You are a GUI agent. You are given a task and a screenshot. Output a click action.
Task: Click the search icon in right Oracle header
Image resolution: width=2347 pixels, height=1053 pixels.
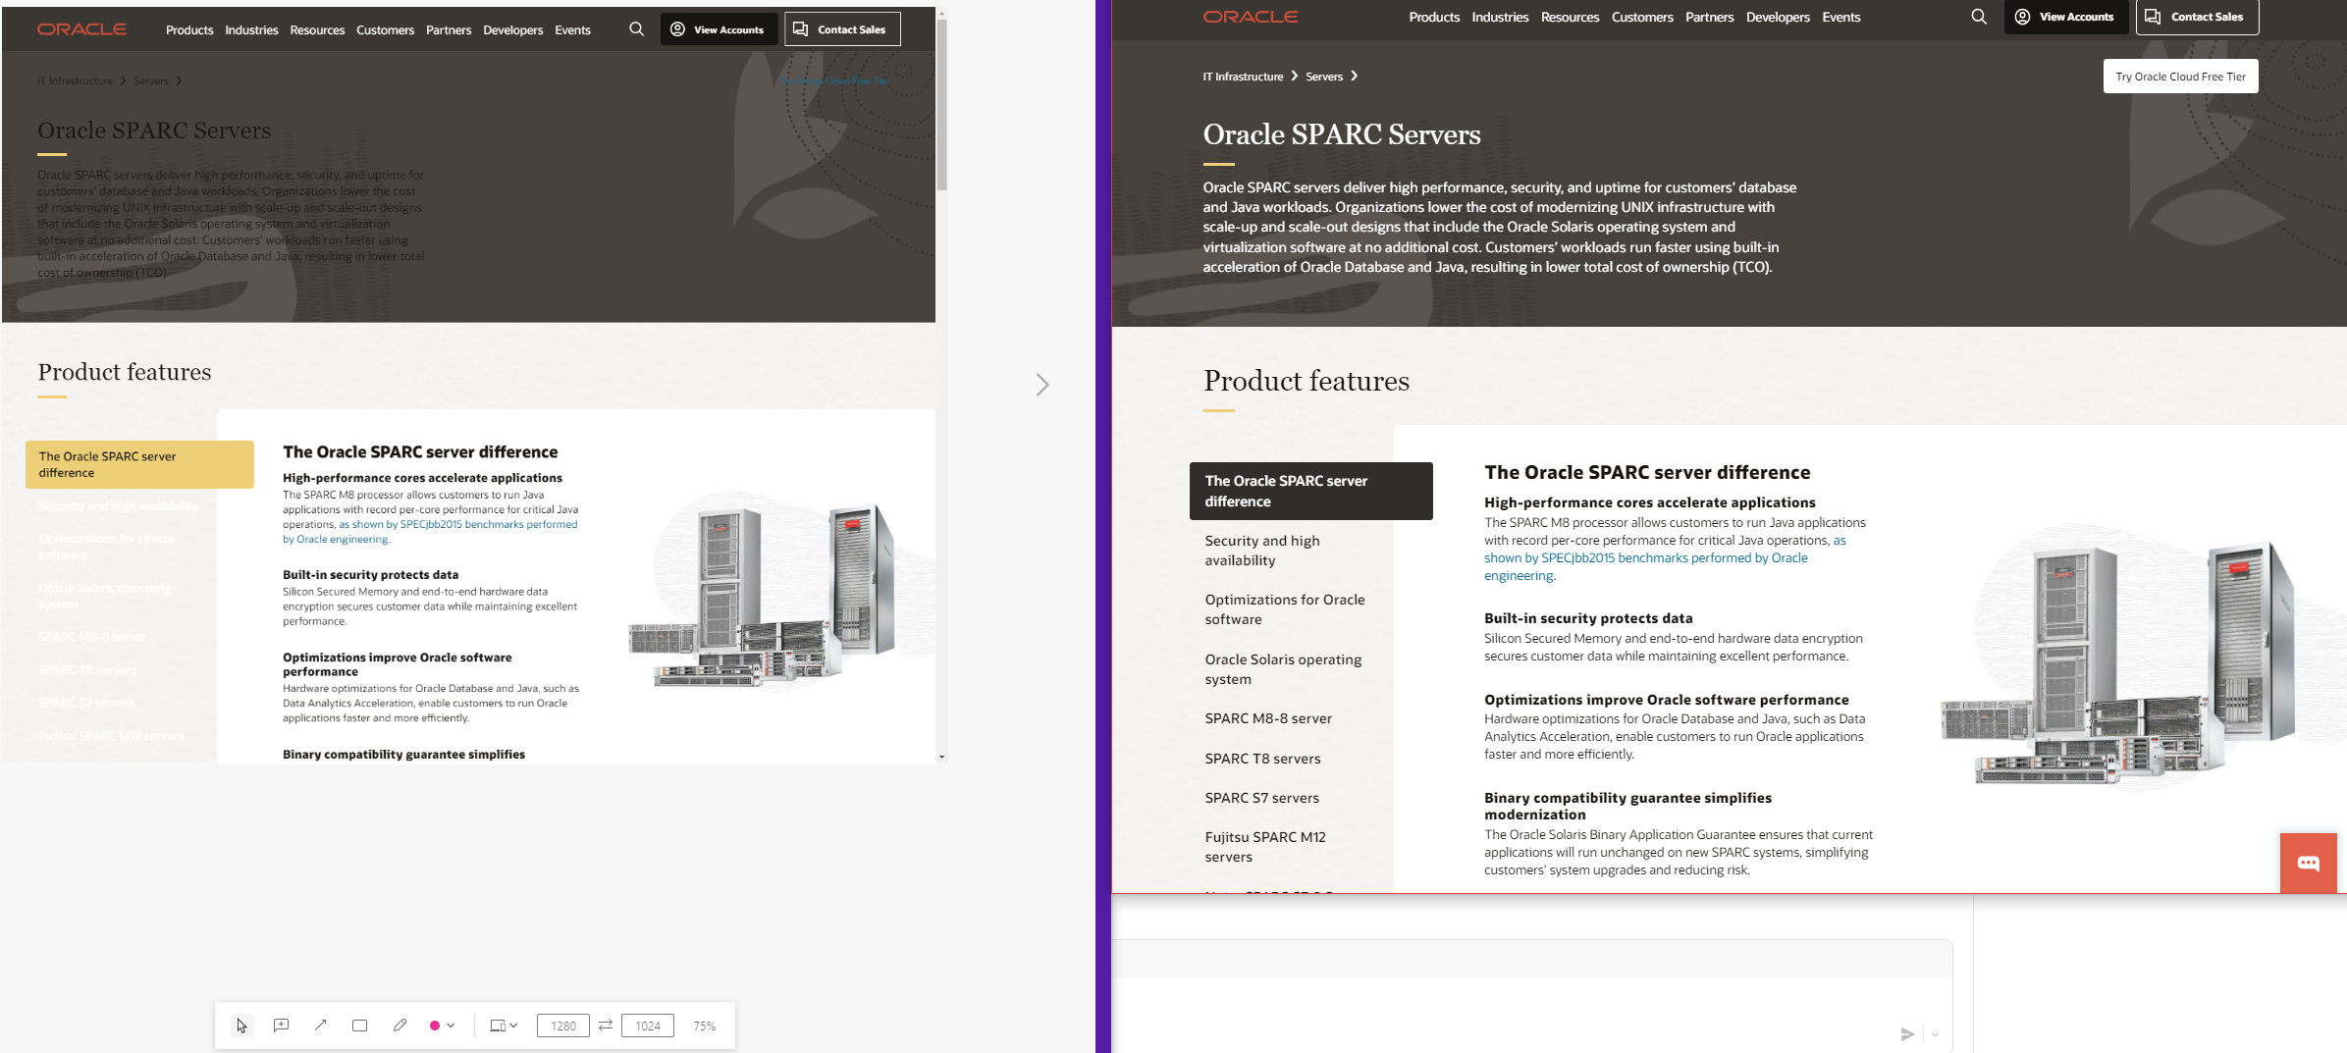point(1978,17)
